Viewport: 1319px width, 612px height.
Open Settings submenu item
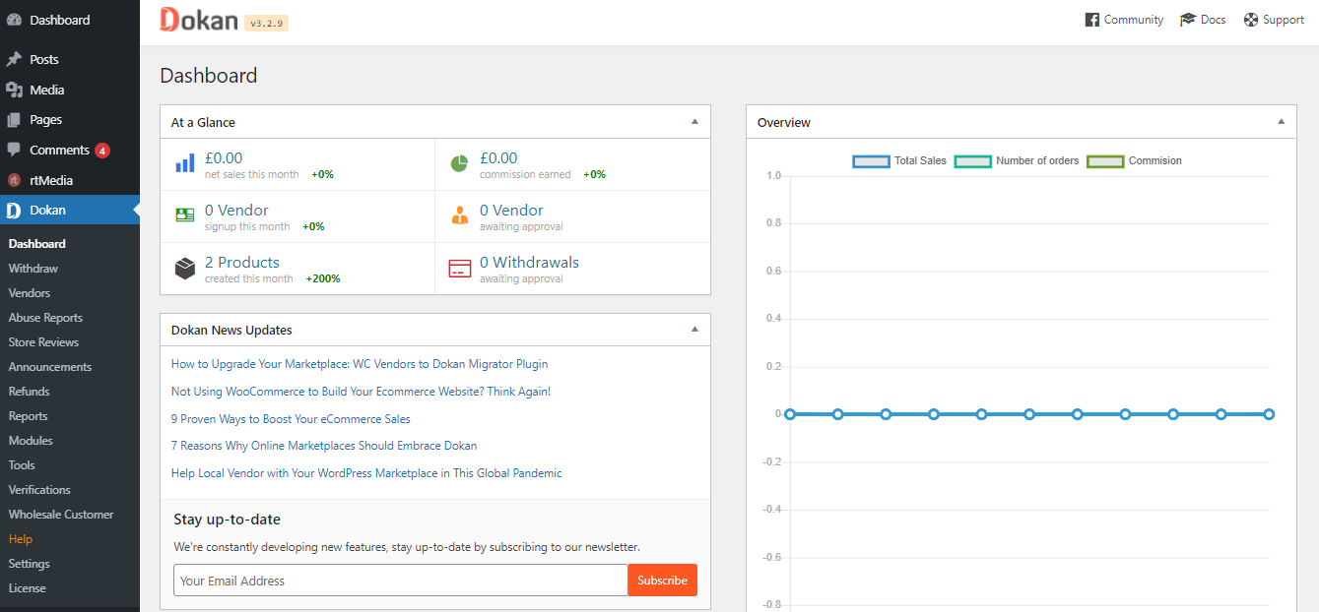point(29,564)
